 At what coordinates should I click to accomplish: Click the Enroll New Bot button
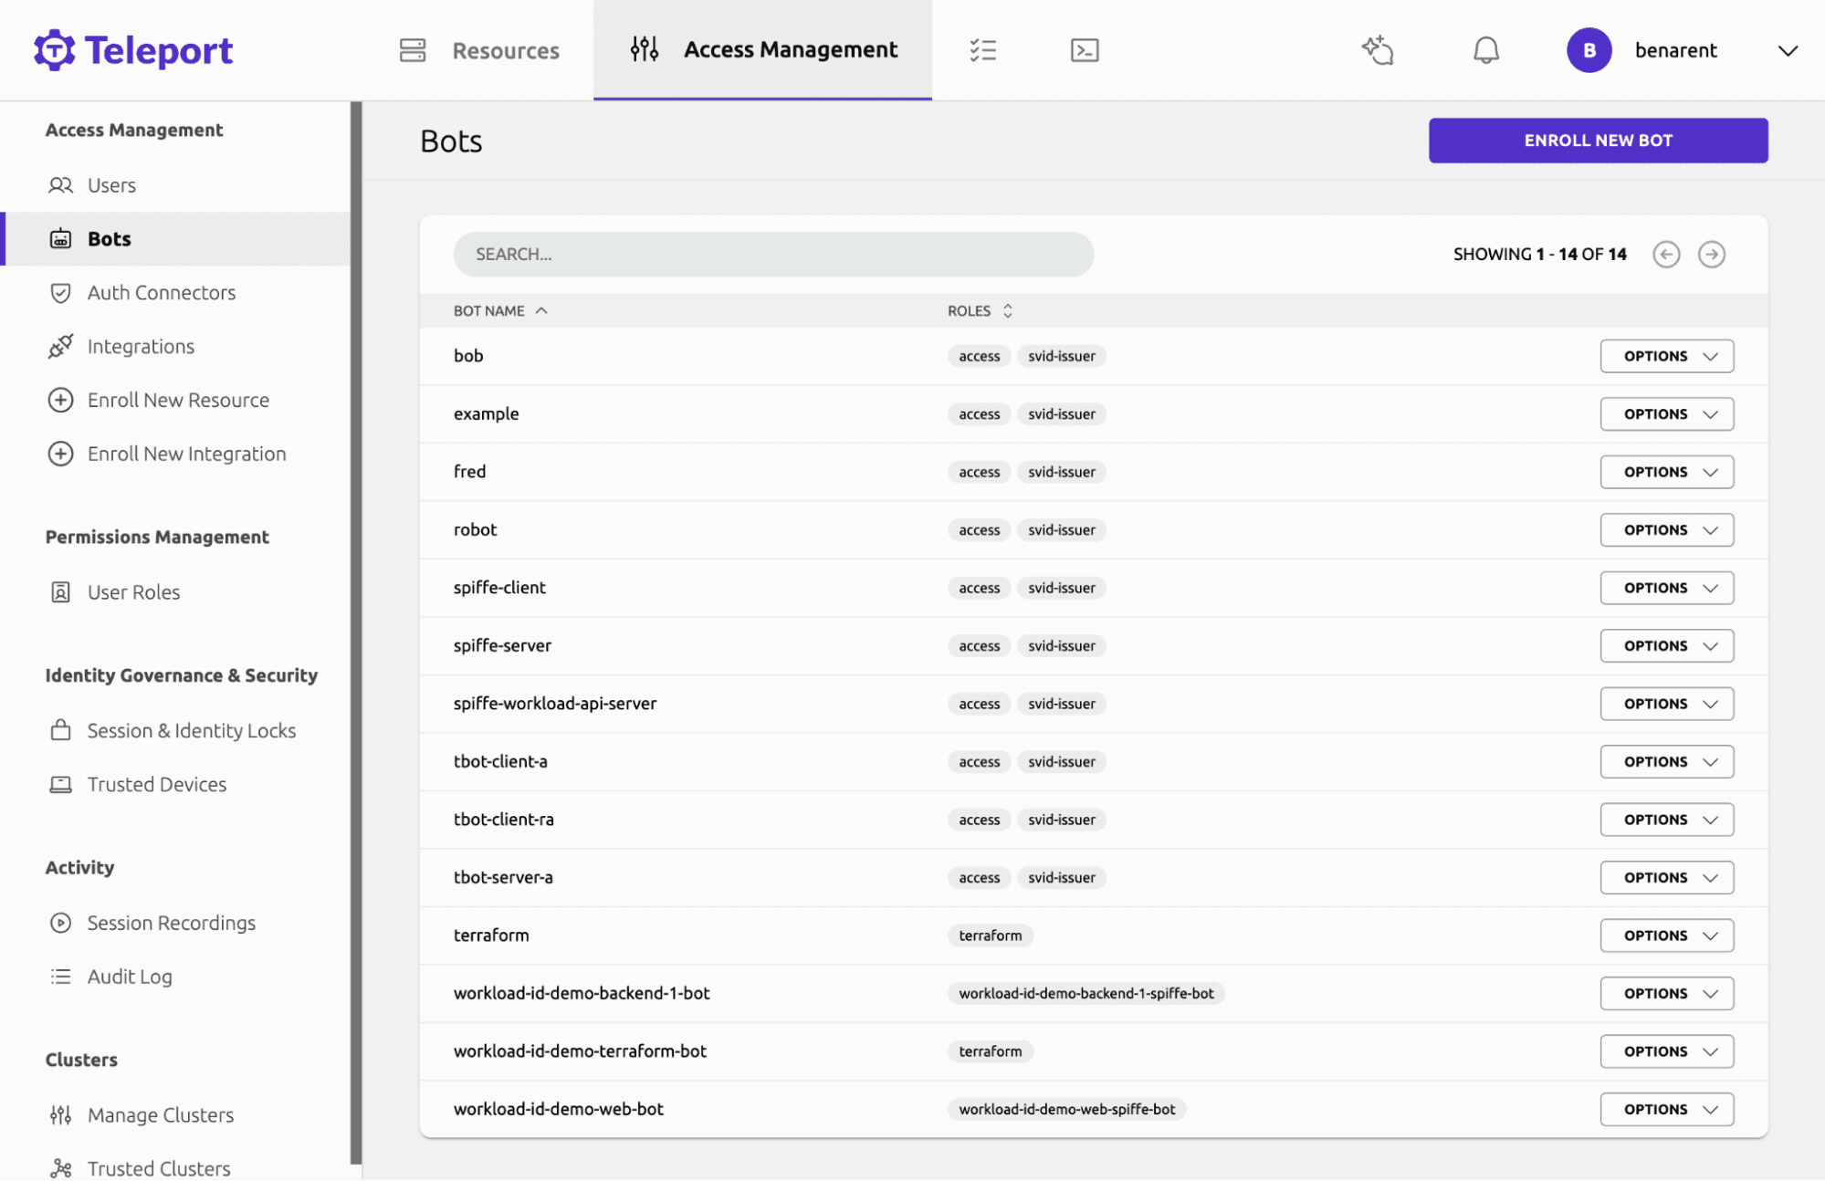[1597, 141]
